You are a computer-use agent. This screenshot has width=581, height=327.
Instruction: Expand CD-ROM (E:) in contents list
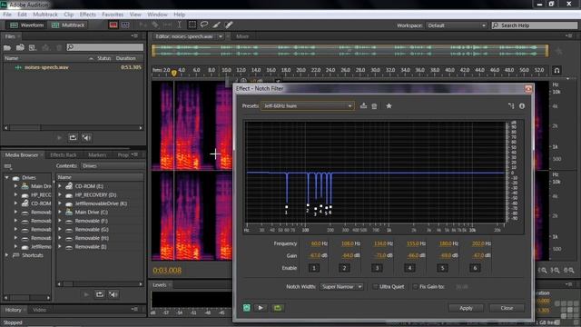pos(60,186)
